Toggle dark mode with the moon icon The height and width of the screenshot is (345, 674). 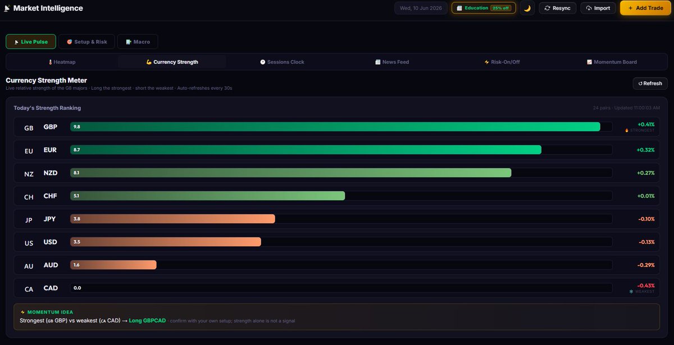coord(527,8)
